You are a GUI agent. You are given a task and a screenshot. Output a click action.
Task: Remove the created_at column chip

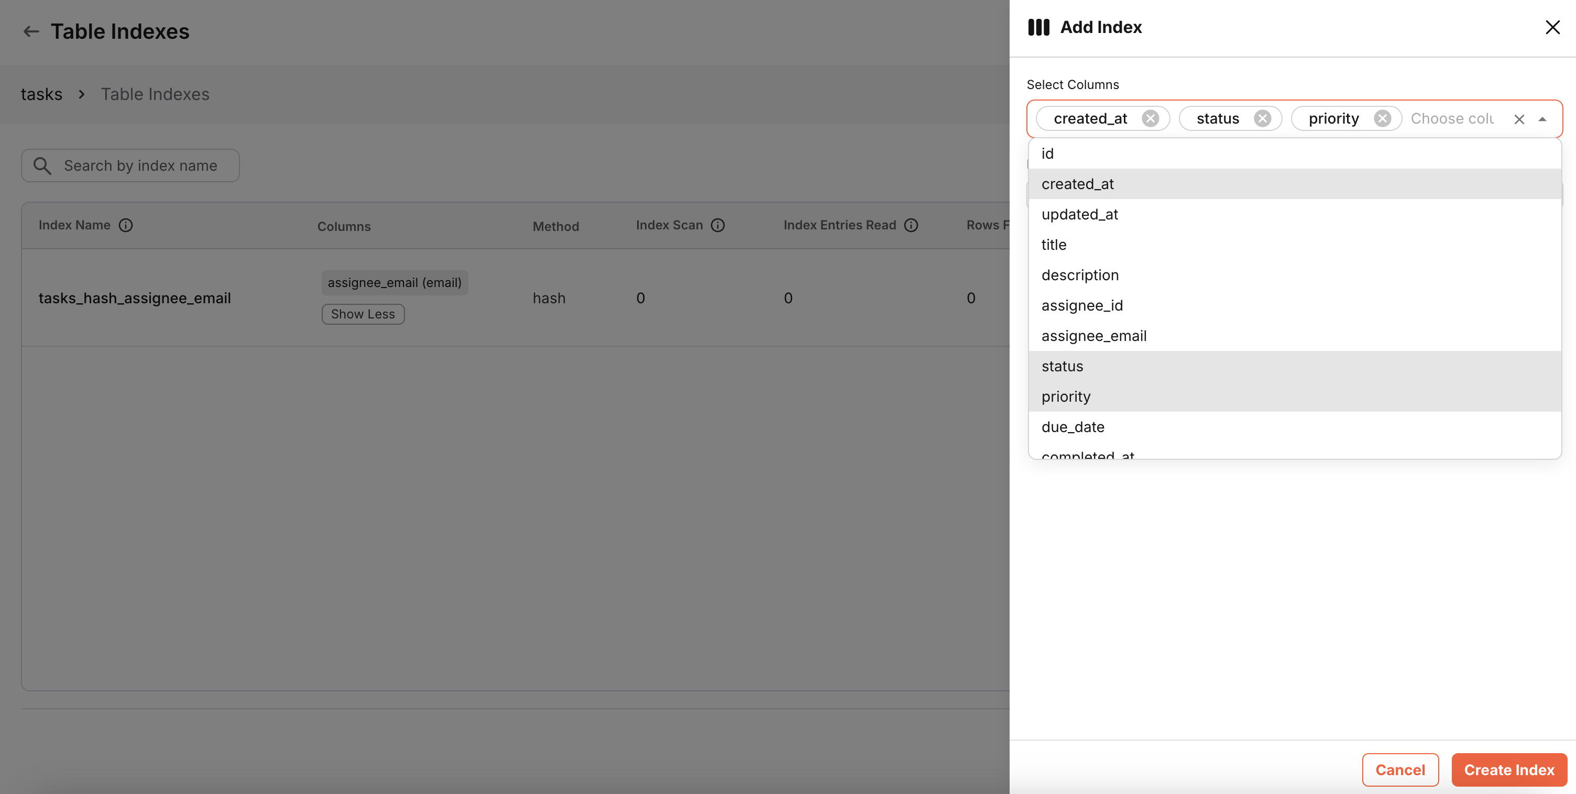[1150, 118]
